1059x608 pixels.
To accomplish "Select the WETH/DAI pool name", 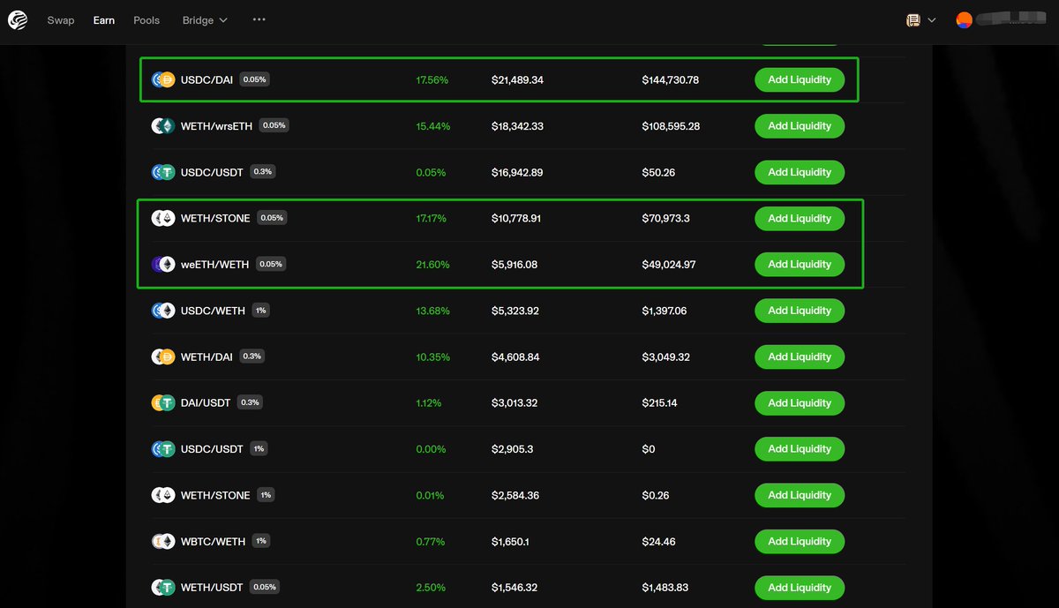I will click(x=207, y=357).
